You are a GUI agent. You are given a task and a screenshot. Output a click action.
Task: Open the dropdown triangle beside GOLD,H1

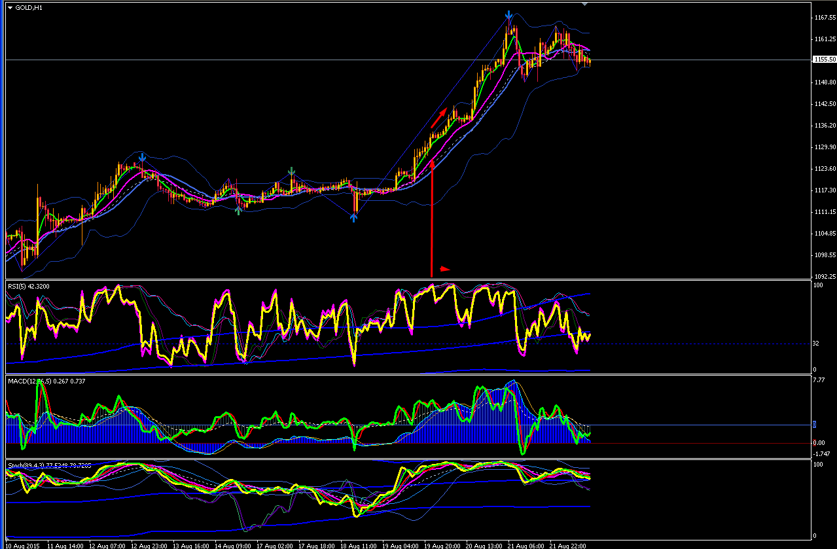point(10,8)
